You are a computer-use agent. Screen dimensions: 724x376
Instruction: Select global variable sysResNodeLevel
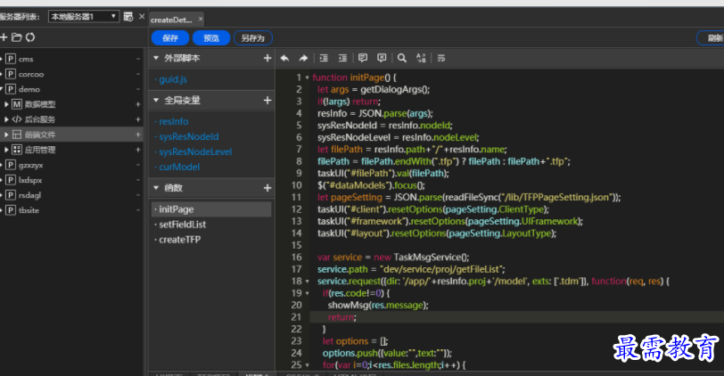[195, 151]
